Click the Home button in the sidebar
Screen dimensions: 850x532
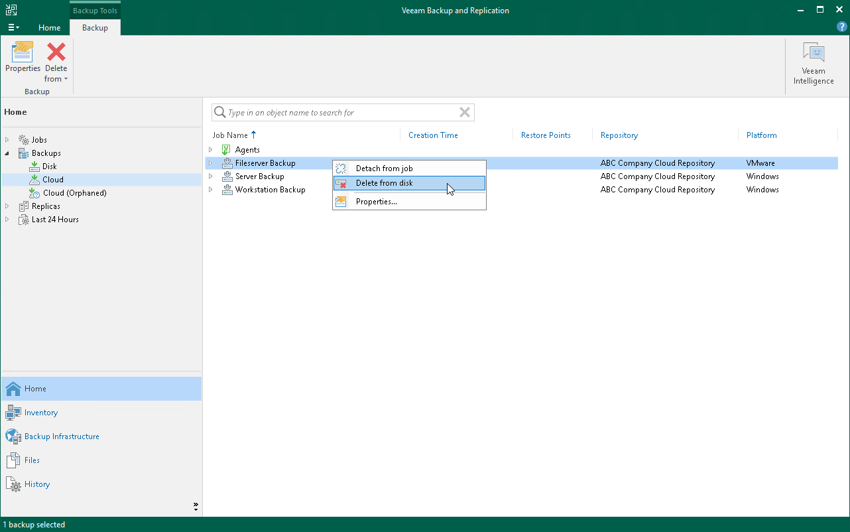(32, 388)
